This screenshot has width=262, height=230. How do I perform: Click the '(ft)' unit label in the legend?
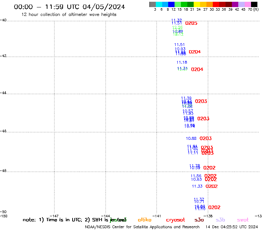(x=256, y=9)
